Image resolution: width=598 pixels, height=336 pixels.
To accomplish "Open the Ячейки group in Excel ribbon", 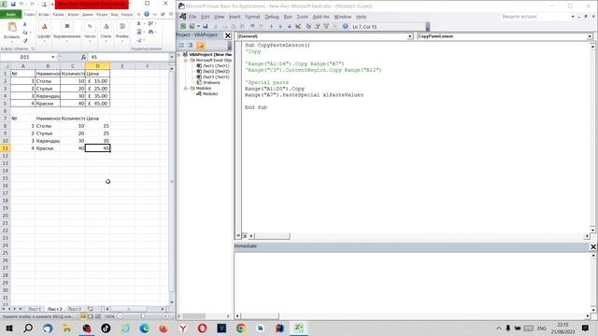I will pyautogui.click(x=122, y=32).
